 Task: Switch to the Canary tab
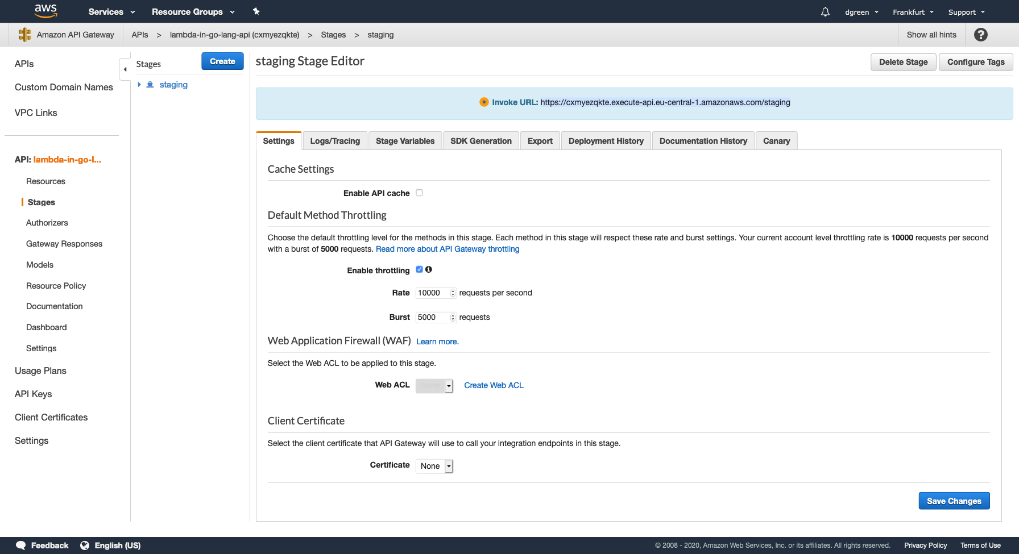pos(777,141)
